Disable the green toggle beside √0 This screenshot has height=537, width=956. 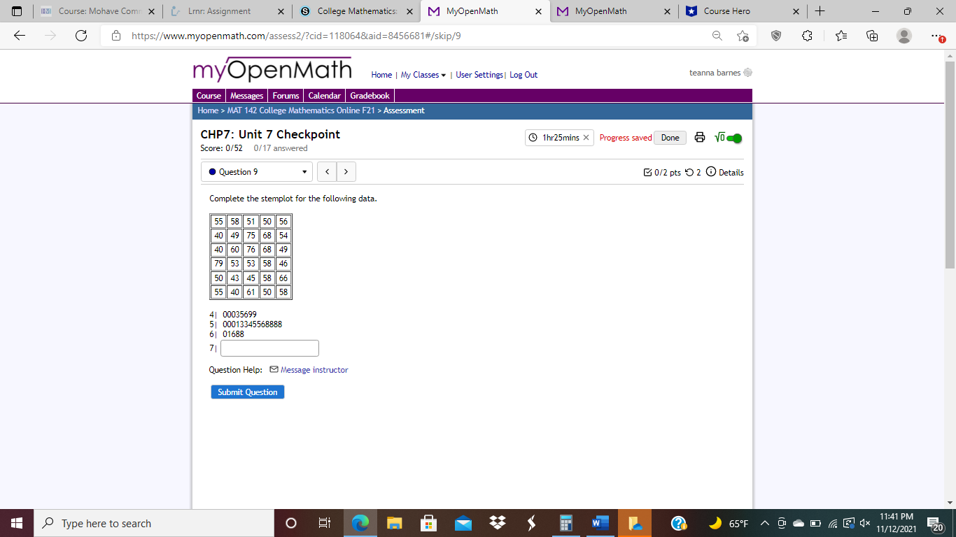tap(733, 138)
